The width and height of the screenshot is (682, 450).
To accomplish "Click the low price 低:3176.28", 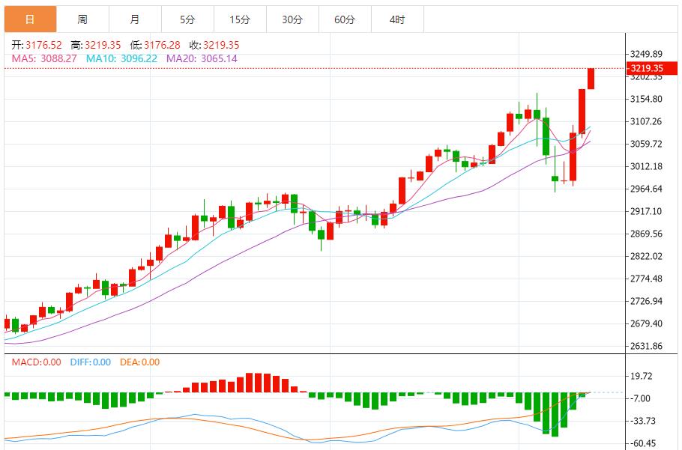I will (x=155, y=45).
